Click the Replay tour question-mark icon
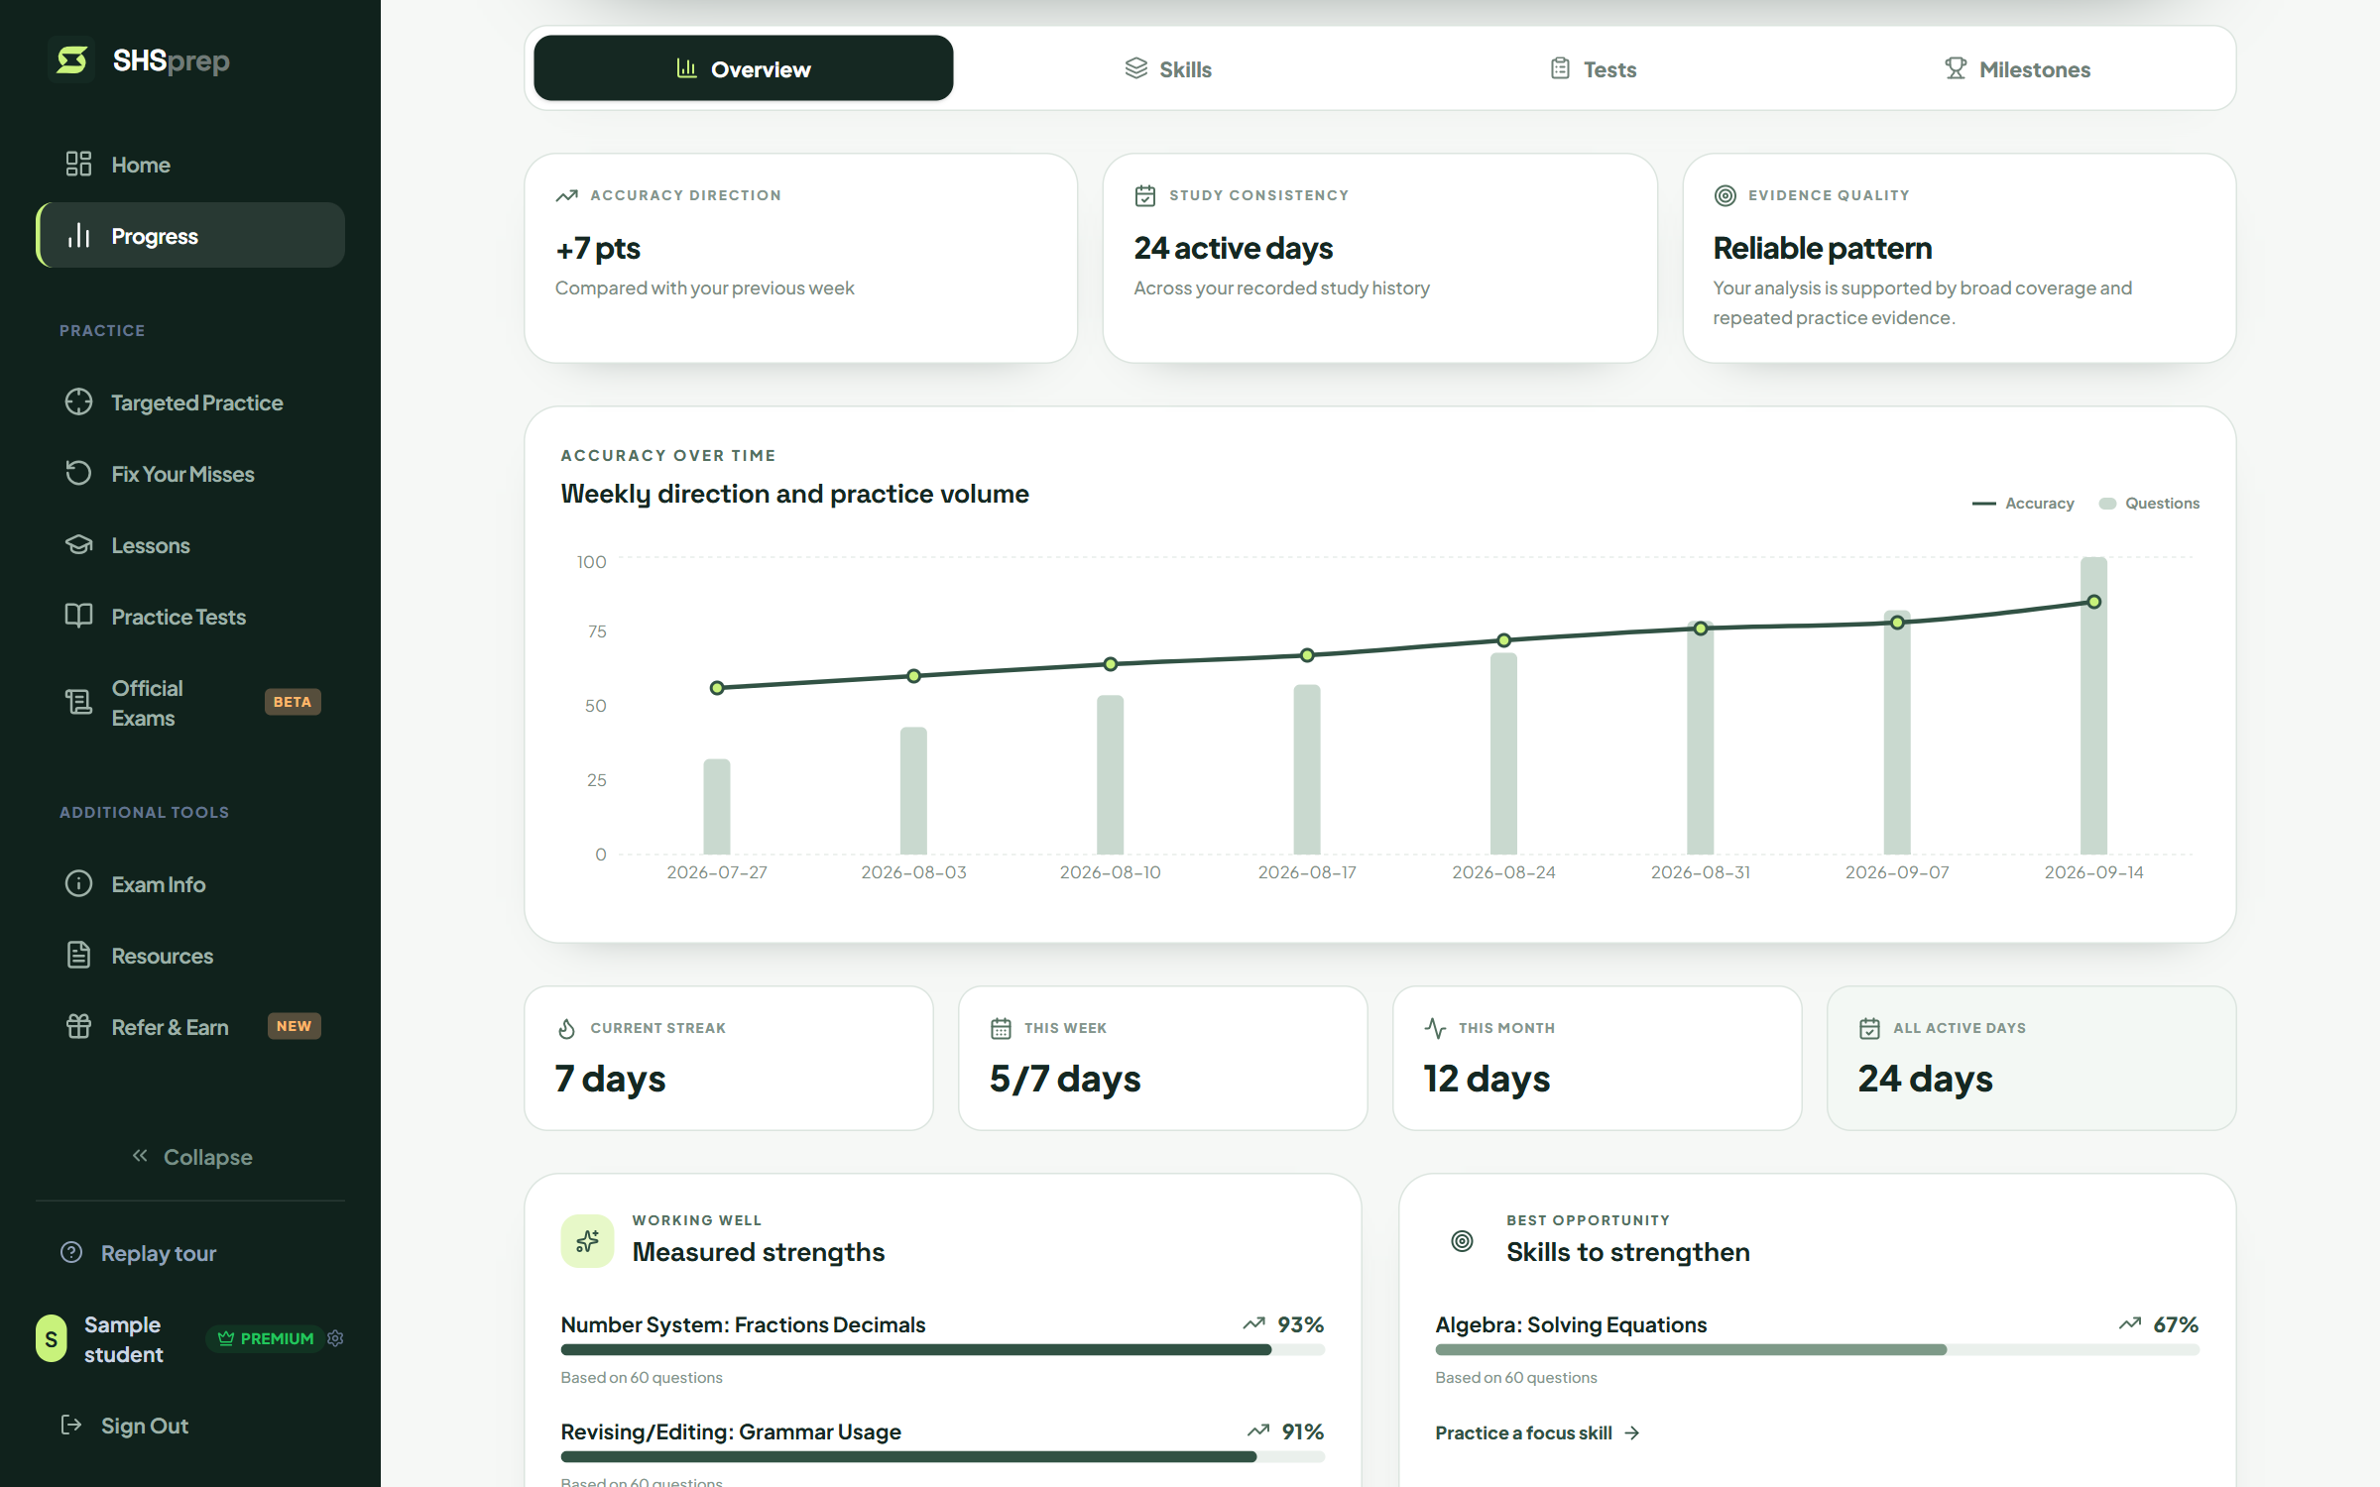 (71, 1253)
